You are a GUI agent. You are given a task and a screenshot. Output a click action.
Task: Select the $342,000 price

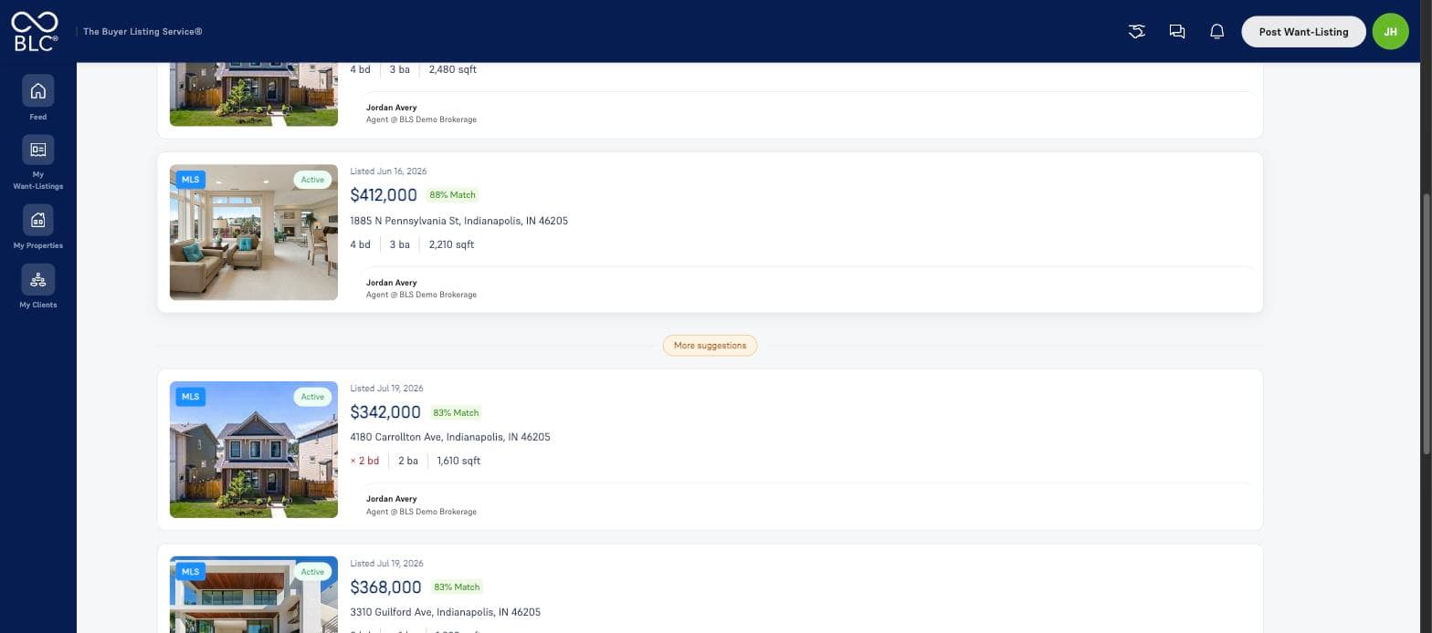point(385,412)
